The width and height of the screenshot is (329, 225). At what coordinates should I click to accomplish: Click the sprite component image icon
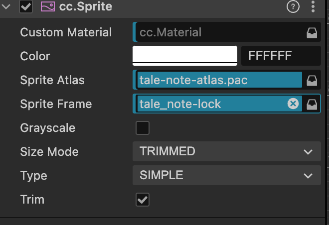click(x=47, y=7)
